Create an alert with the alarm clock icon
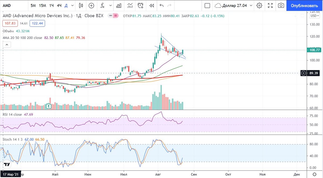This screenshot has width=323, height=178. [x=141, y=5]
